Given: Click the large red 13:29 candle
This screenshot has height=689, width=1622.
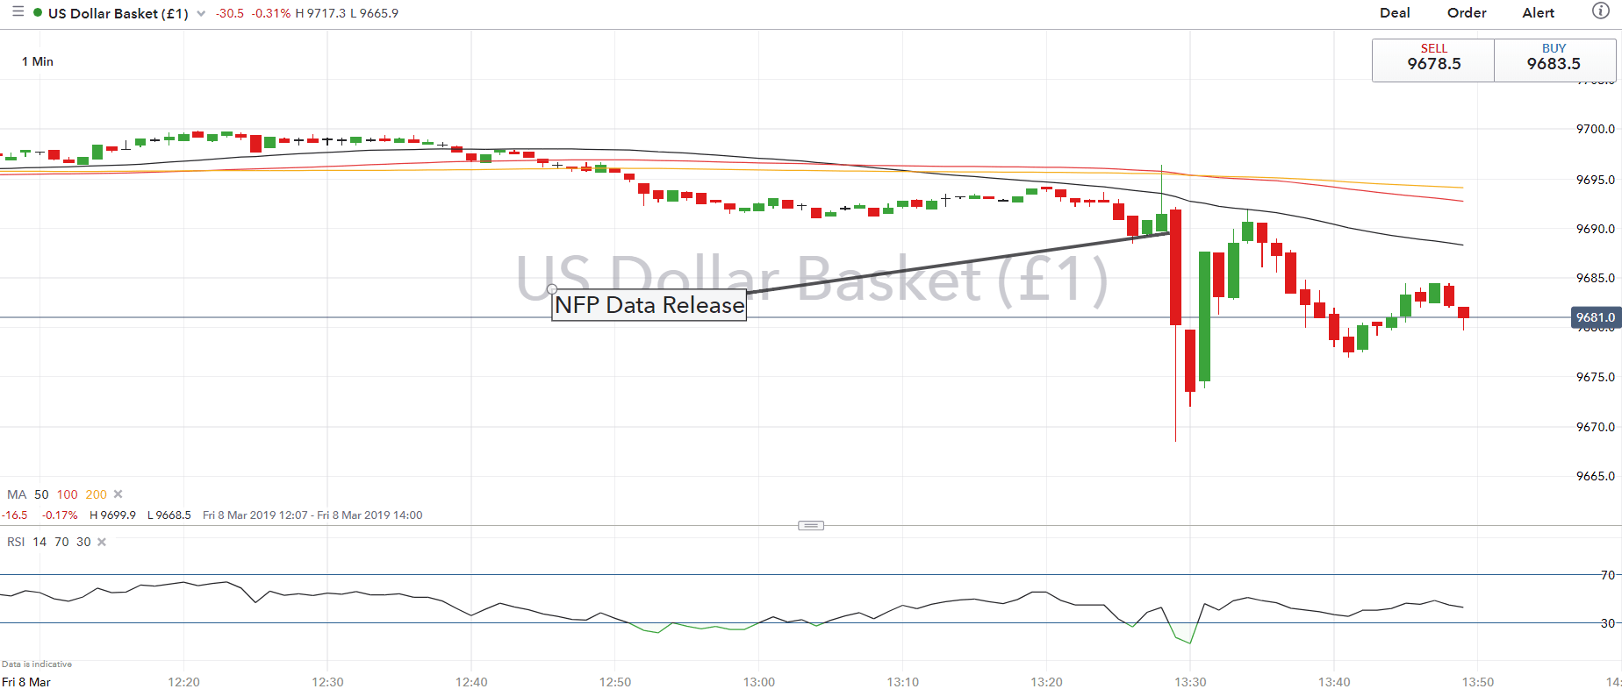Looking at the screenshot, I should point(1175,267).
